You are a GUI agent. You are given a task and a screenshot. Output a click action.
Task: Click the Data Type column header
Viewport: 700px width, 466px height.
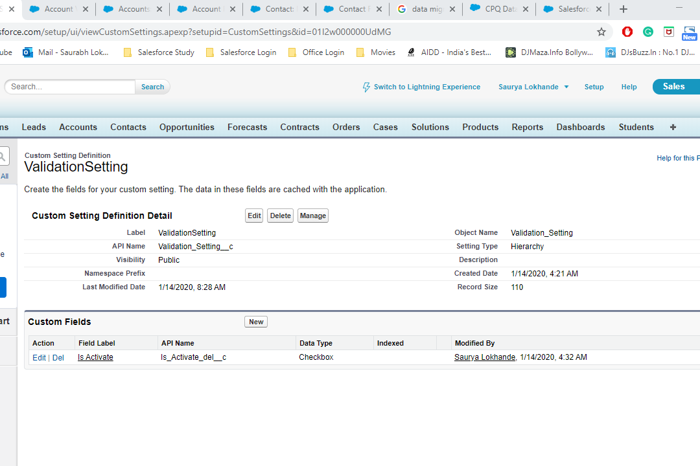316,343
